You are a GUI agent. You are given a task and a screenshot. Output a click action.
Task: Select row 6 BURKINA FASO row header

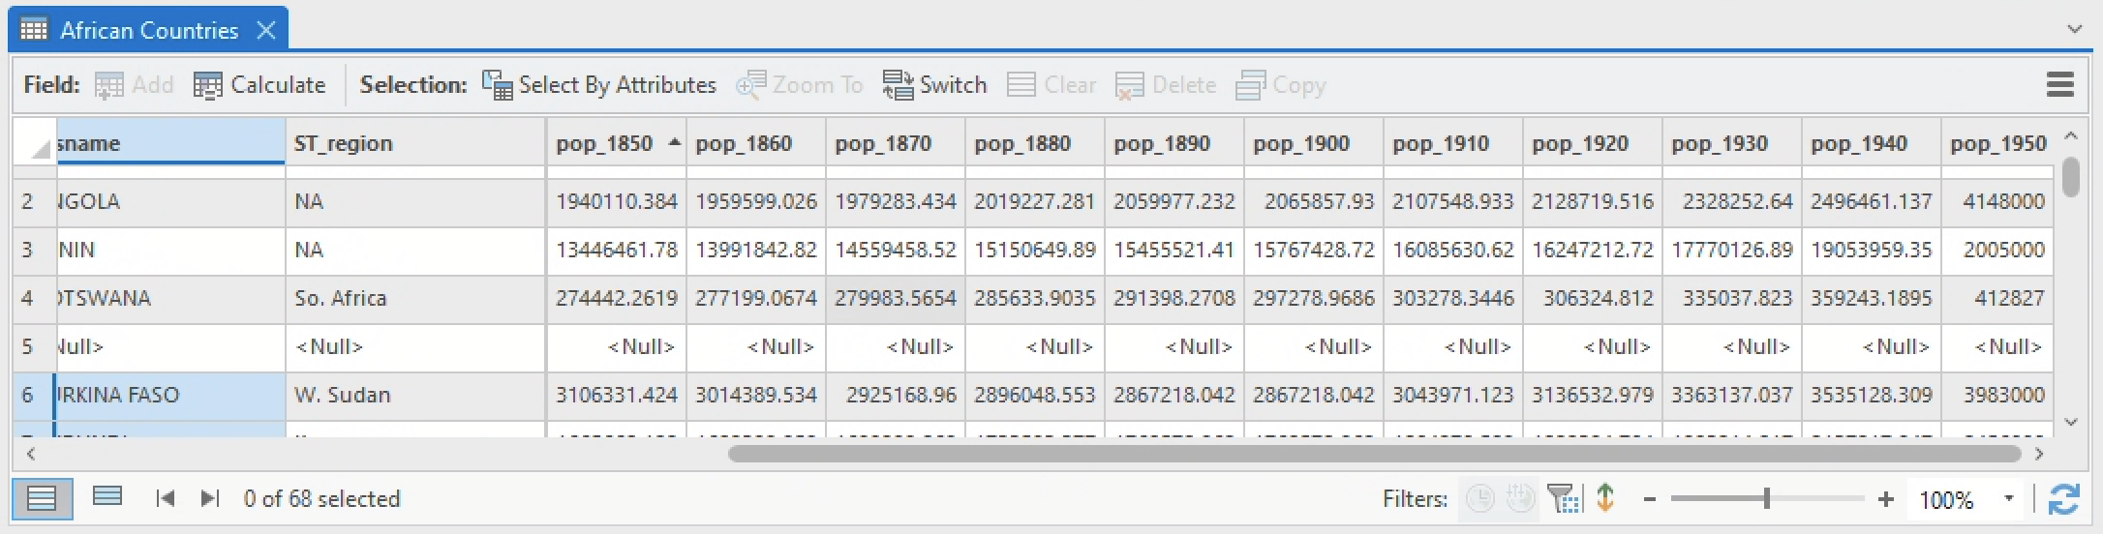pos(27,395)
